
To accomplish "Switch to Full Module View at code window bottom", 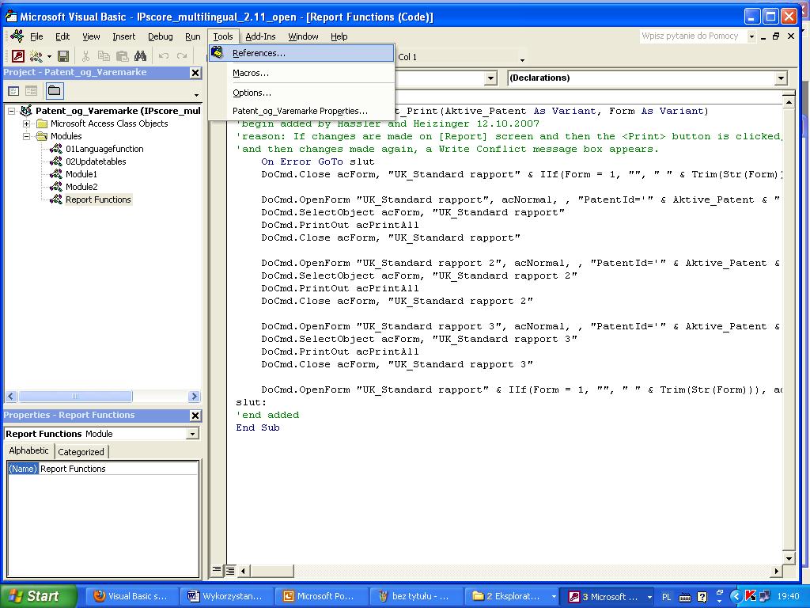I will [230, 570].
